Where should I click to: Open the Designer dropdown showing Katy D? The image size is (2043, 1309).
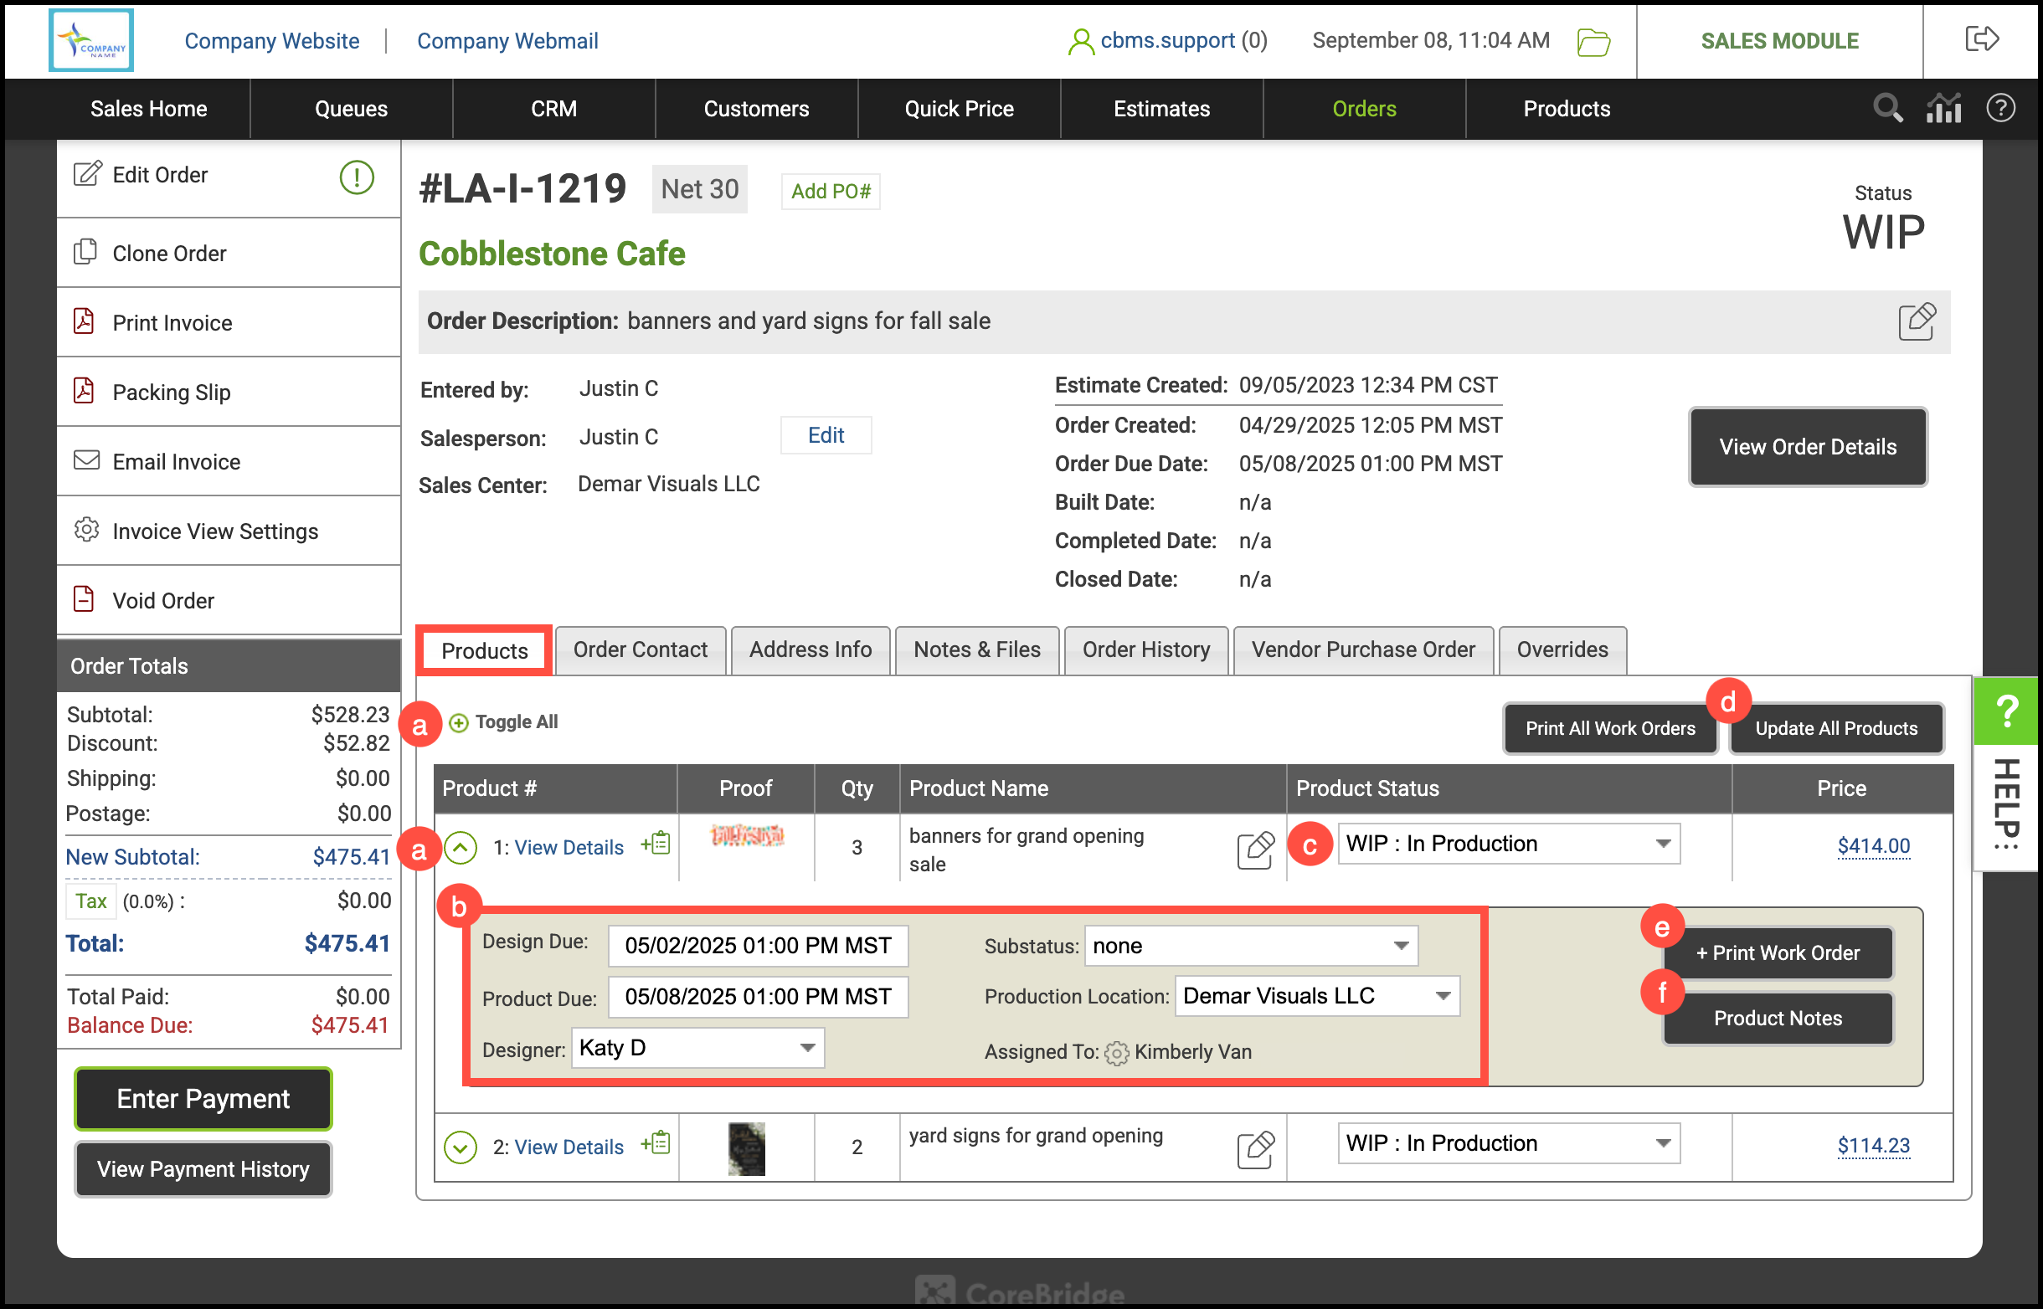(697, 1048)
